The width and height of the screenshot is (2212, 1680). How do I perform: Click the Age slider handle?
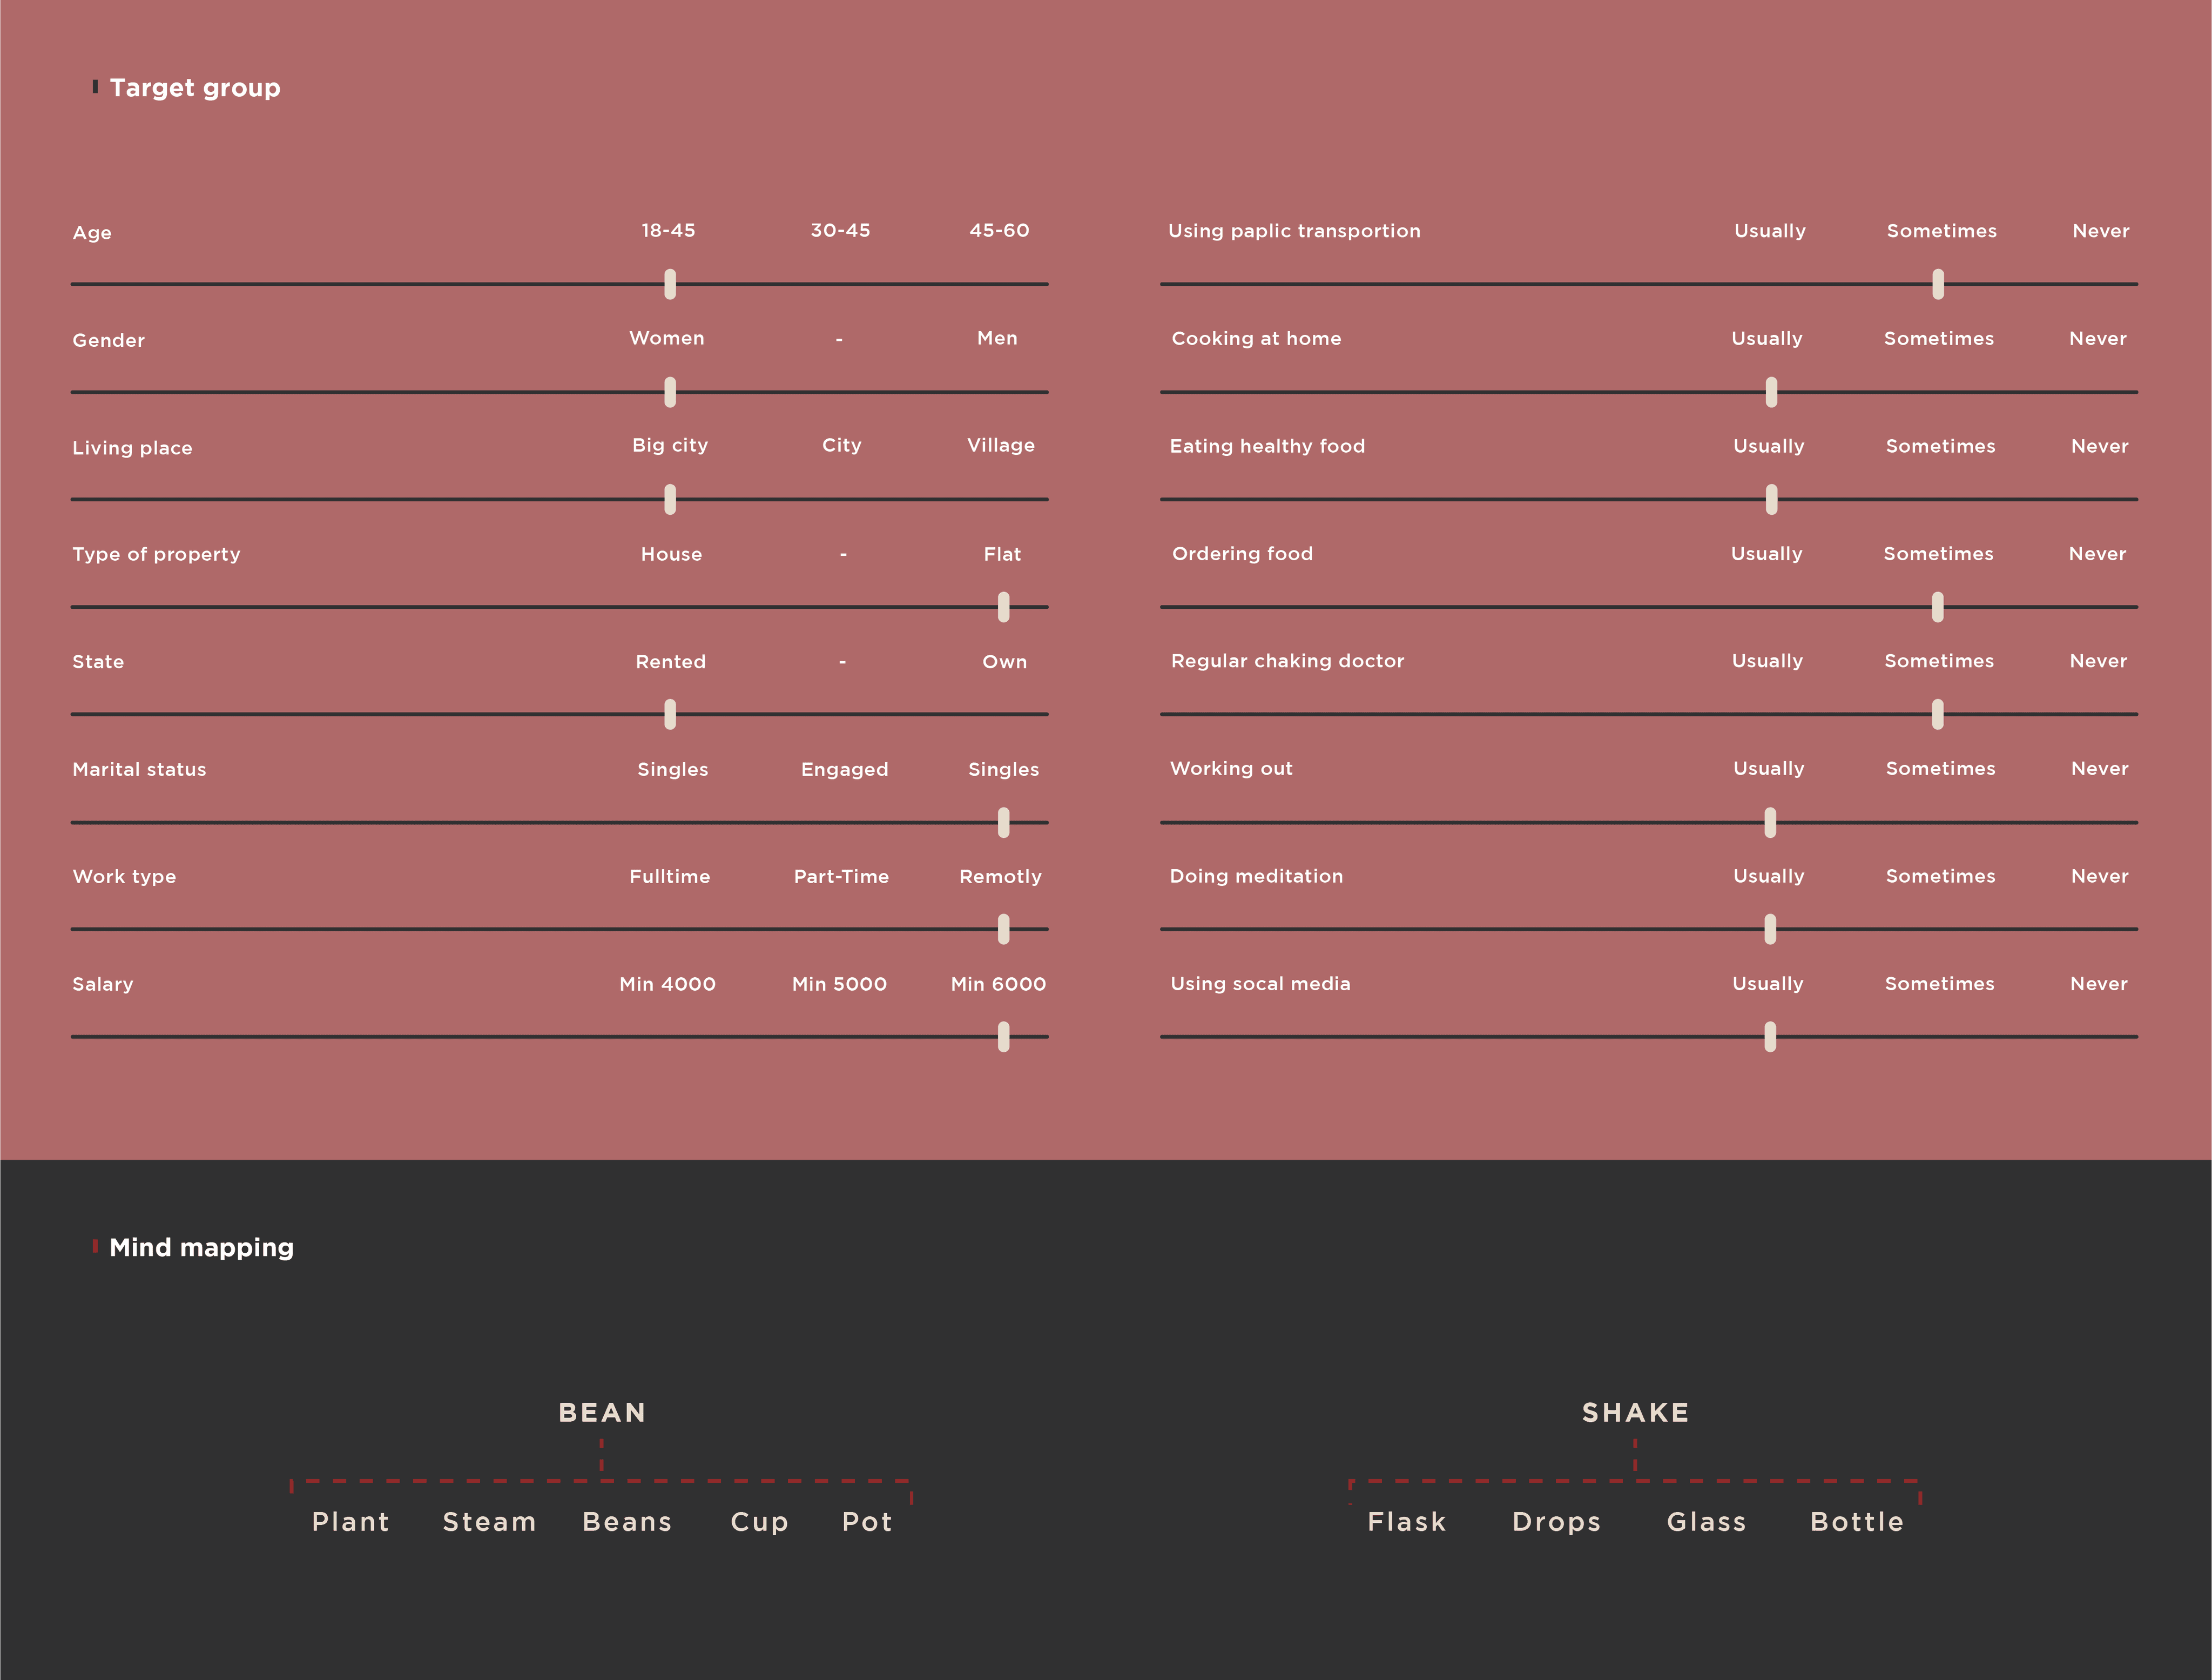click(670, 284)
